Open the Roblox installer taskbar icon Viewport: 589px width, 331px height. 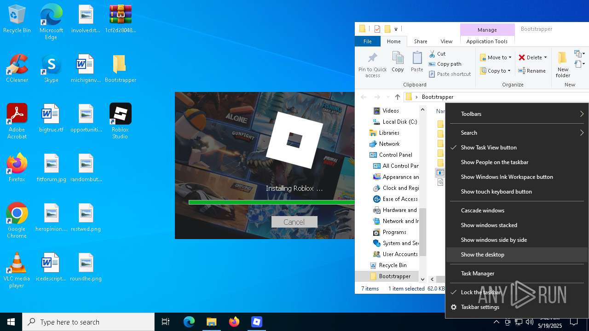pos(256,322)
